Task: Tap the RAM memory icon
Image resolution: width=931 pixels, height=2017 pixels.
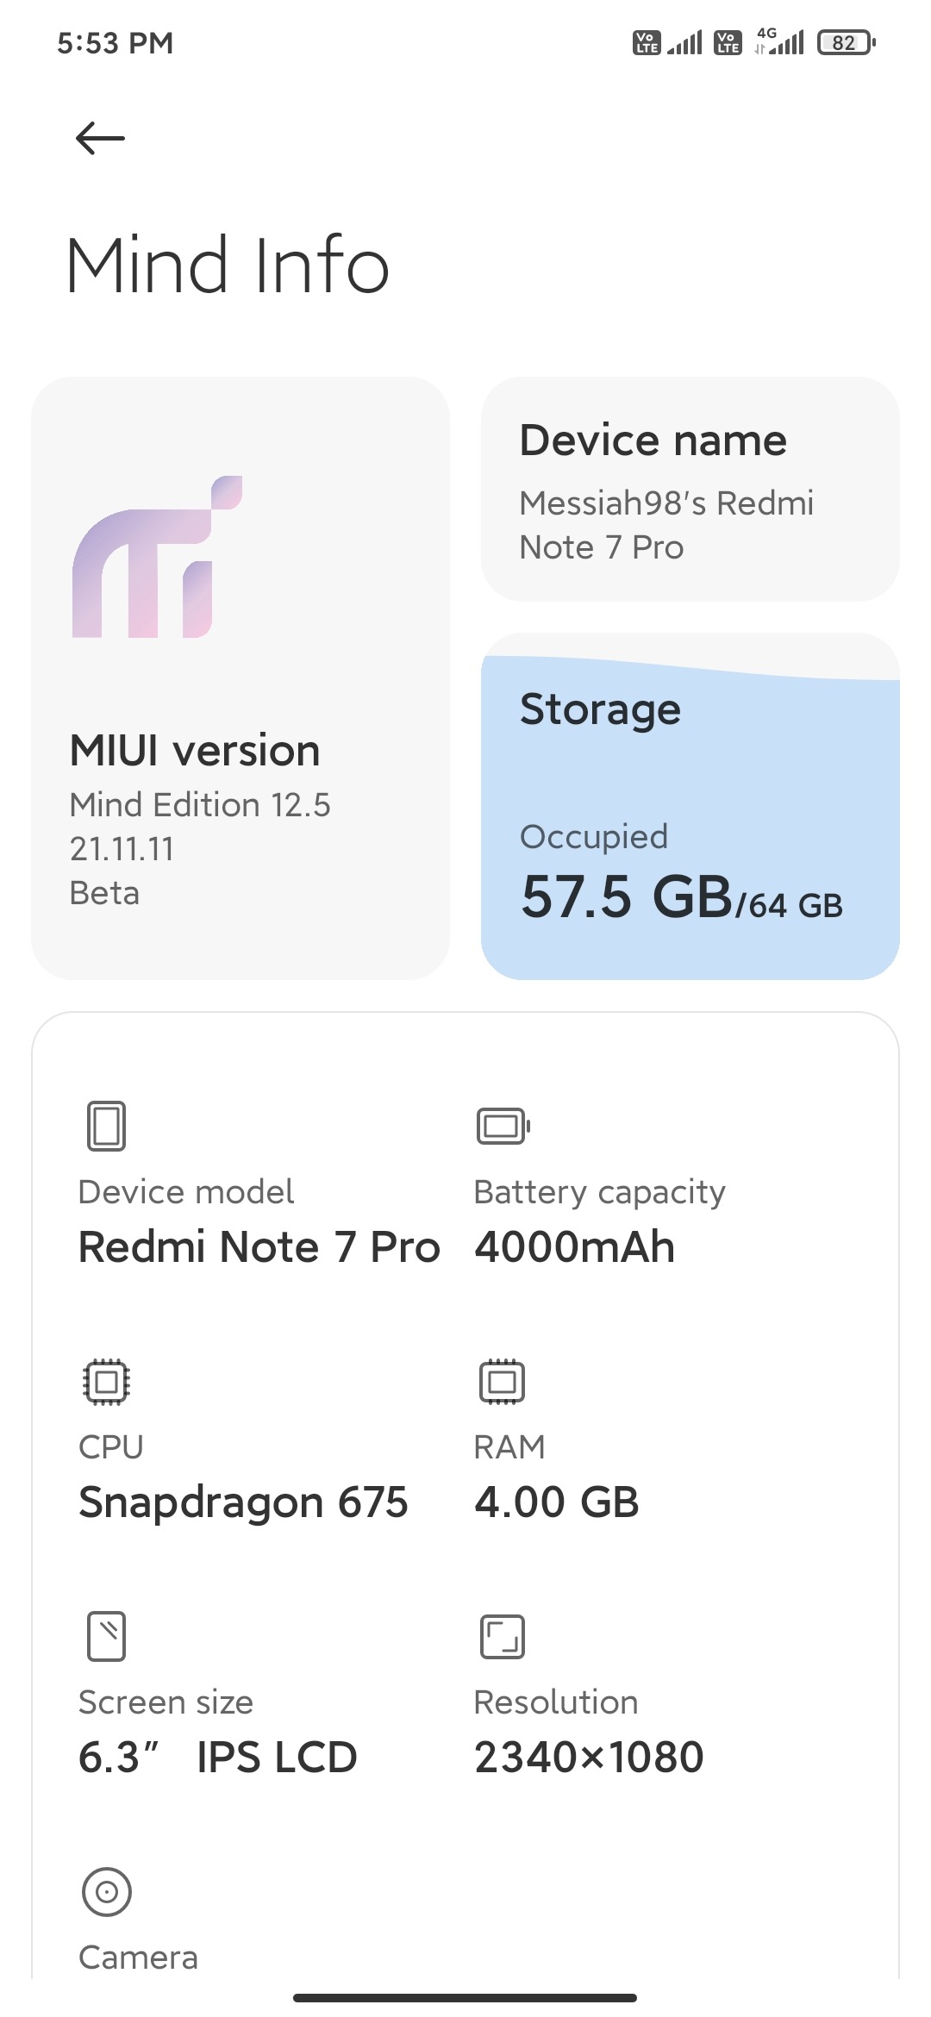Action: click(x=502, y=1382)
